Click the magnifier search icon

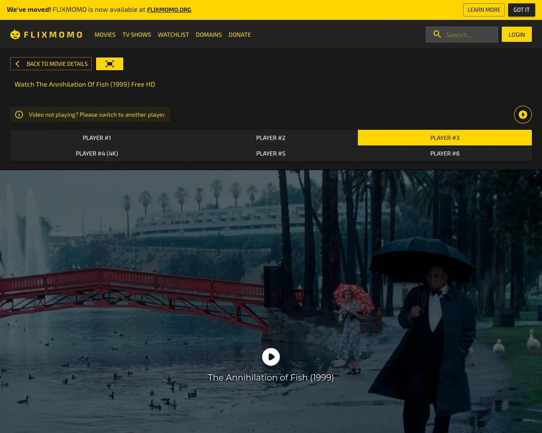(x=437, y=35)
